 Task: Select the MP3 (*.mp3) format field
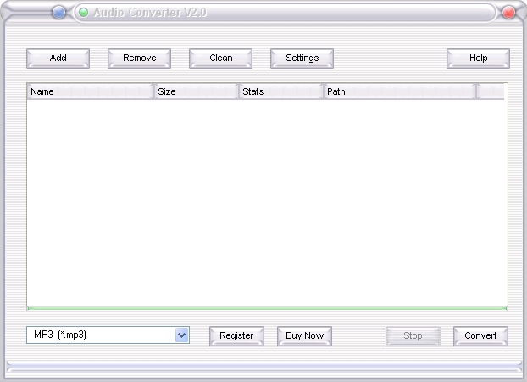point(108,335)
